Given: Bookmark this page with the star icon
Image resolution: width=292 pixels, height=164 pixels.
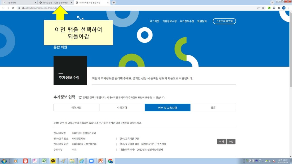Looking at the screenshot, I should [x=263, y=8].
